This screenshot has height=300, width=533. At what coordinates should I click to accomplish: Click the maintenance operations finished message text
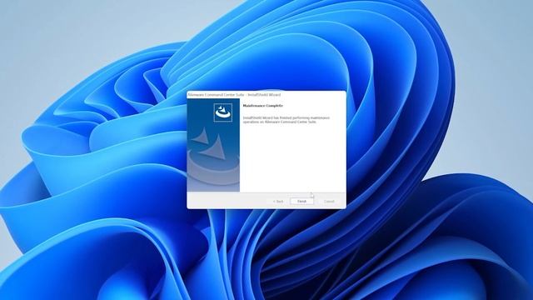[x=286, y=120]
